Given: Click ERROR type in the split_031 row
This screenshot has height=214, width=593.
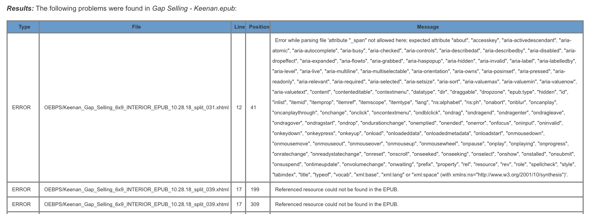Looking at the screenshot, I should click(21, 108).
